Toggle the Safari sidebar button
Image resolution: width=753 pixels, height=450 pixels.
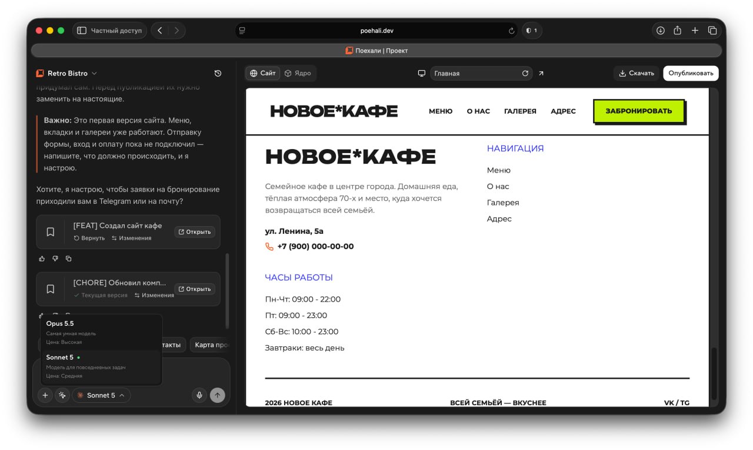pos(82,31)
